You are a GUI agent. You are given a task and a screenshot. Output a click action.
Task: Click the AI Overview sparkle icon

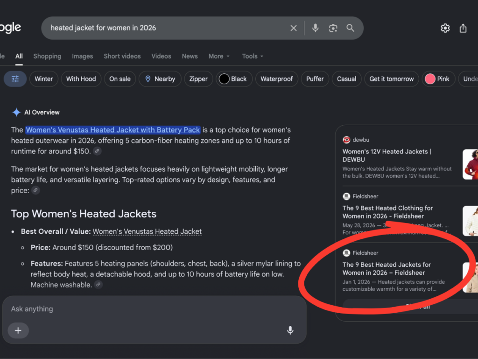pyautogui.click(x=16, y=112)
